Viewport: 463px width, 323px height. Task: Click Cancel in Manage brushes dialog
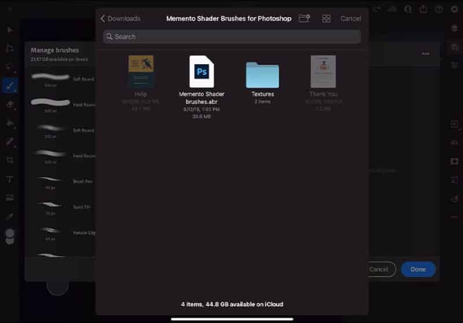coord(379,269)
